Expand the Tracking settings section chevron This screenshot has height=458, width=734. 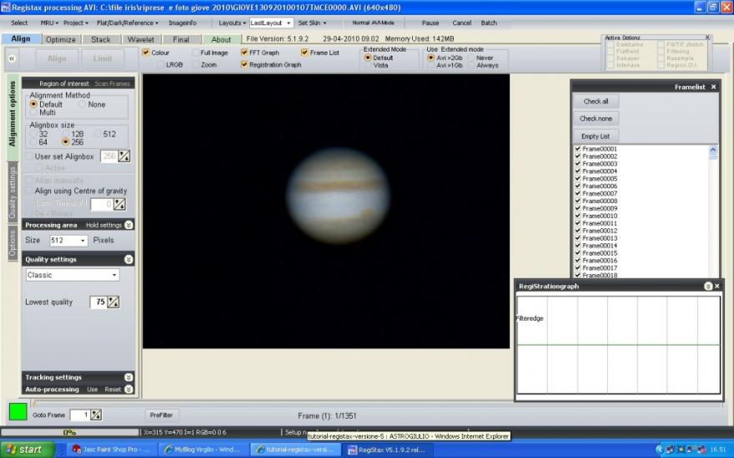(128, 377)
